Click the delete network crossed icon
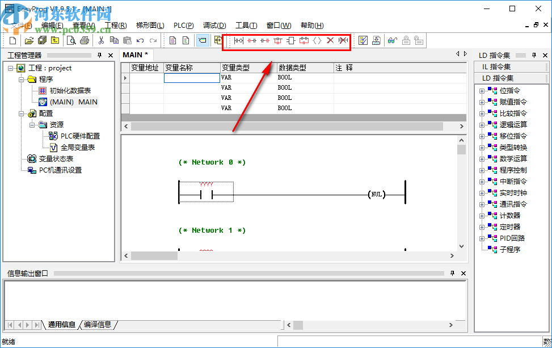Image resolution: width=552 pixels, height=348 pixels. click(343, 41)
